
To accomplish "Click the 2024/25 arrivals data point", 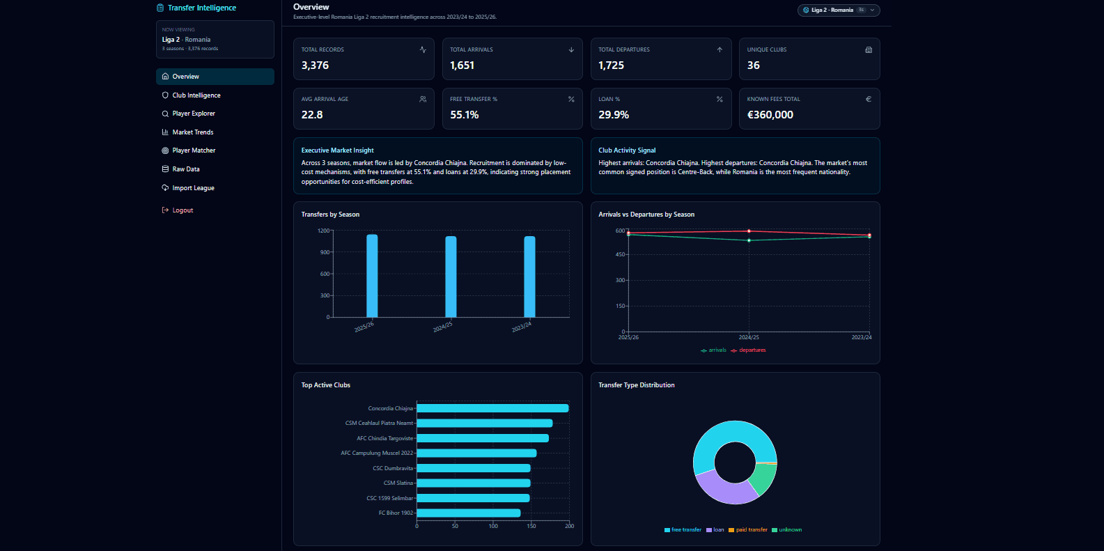I will point(749,240).
